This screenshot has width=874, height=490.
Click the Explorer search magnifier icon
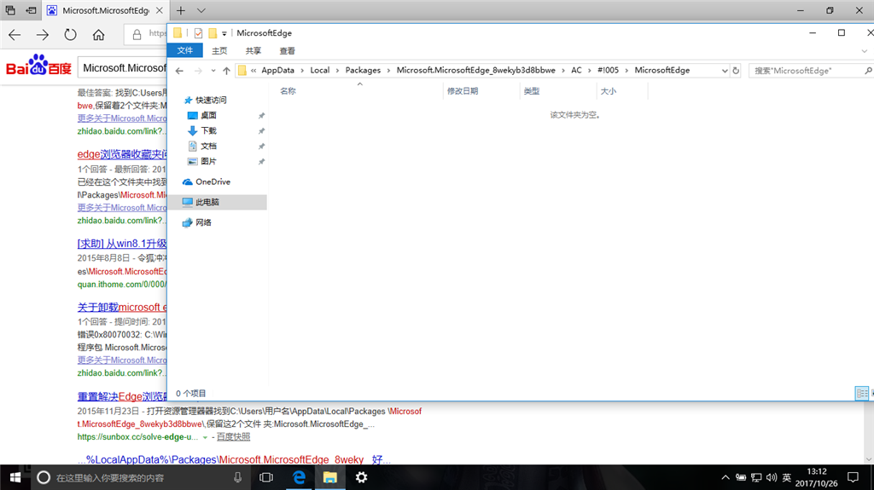tap(868, 71)
